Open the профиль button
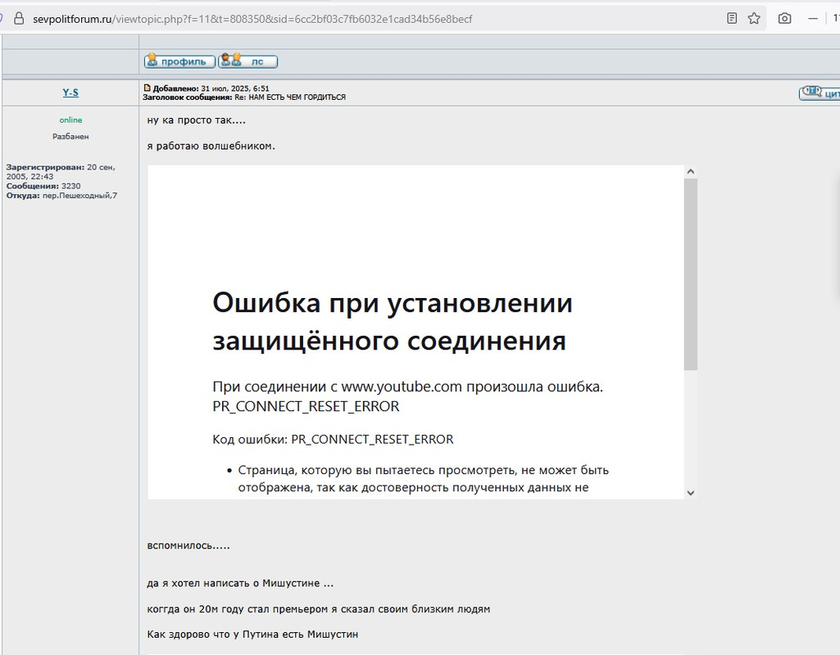 click(179, 61)
